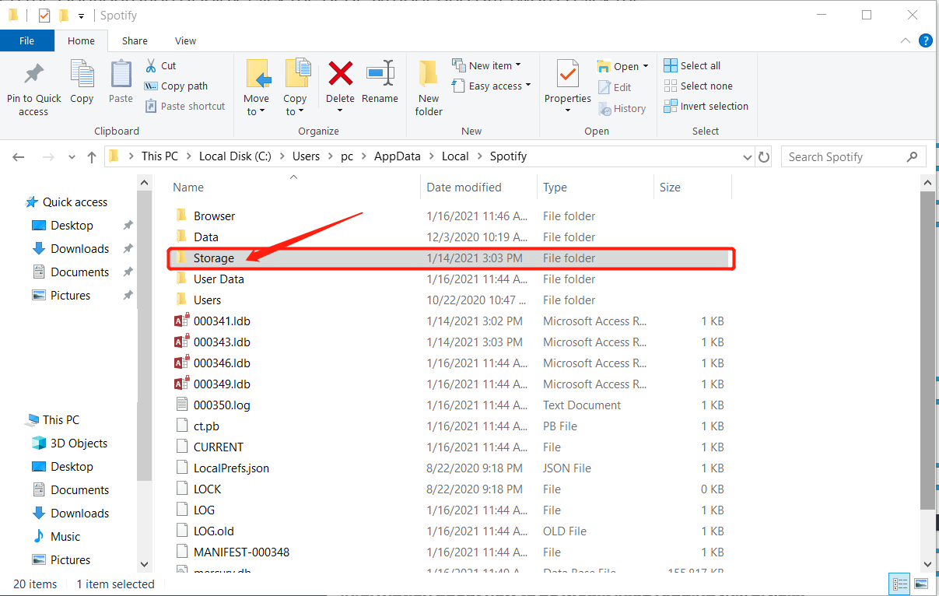Viewport: 939px width, 596px height.
Task: Select the LOG.old file
Action: (x=214, y=531)
